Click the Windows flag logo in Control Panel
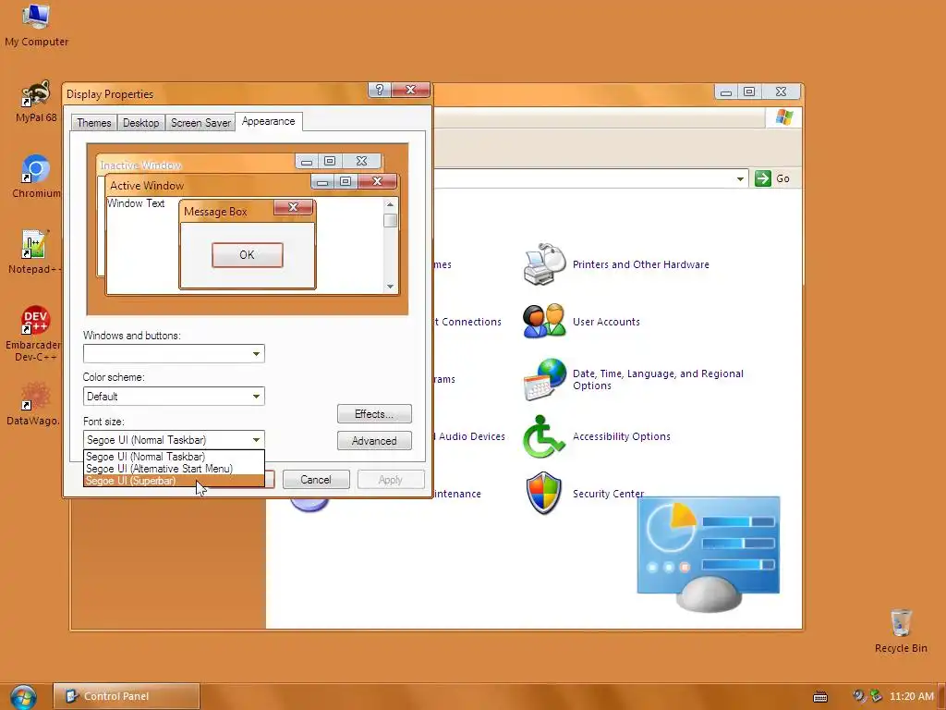 (783, 117)
